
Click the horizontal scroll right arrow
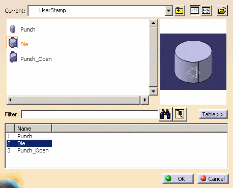[x=144, y=100]
